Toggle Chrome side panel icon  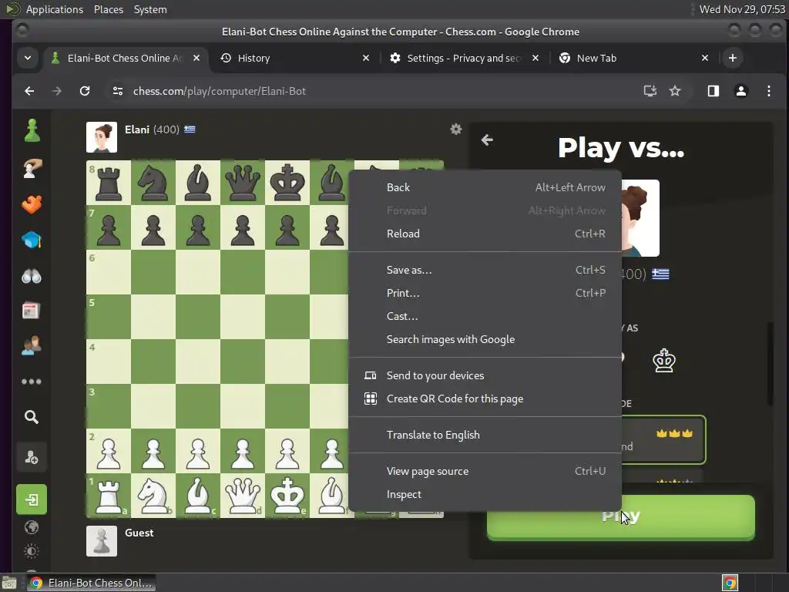(x=713, y=91)
